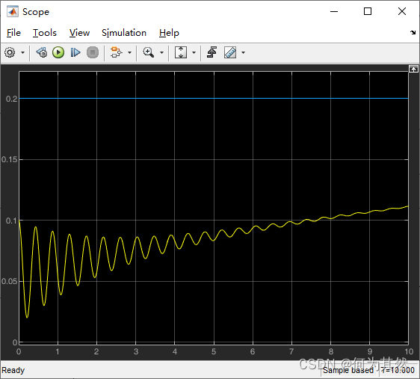The width and height of the screenshot is (420, 379).
Task: Maximize the Scope window
Action: (368, 11)
